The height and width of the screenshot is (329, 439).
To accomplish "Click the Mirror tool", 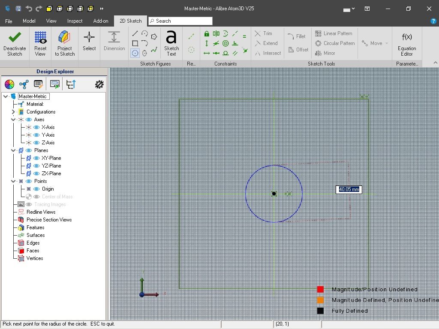I will pos(325,53).
